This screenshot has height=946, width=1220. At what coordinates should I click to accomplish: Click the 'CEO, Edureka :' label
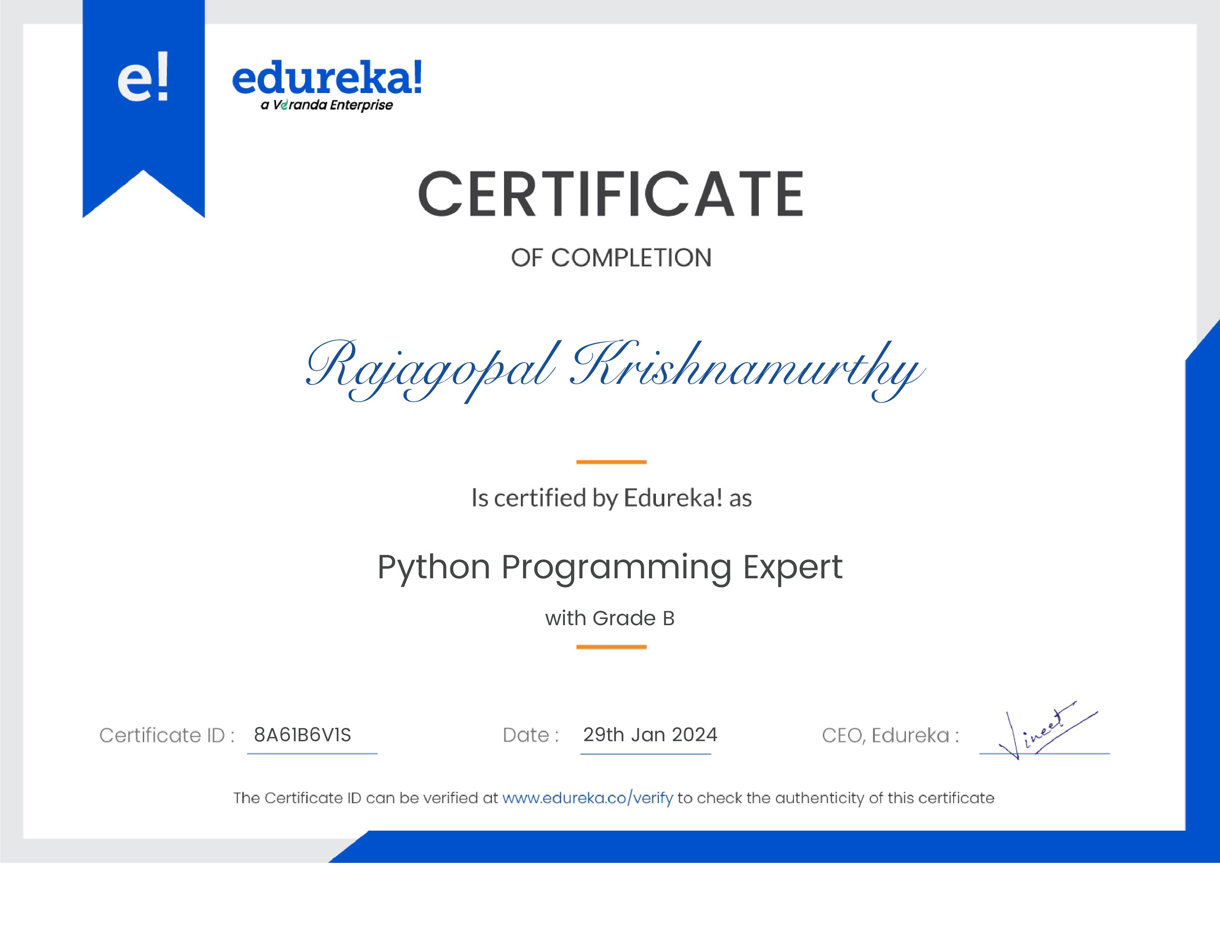(891, 735)
